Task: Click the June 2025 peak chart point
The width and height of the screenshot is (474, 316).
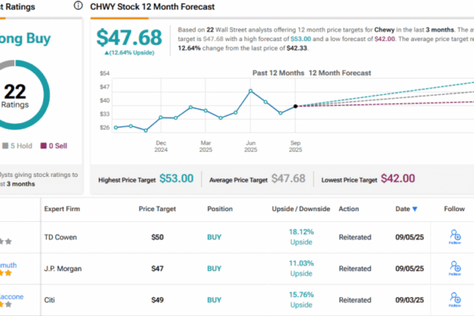Action: pyautogui.click(x=250, y=91)
